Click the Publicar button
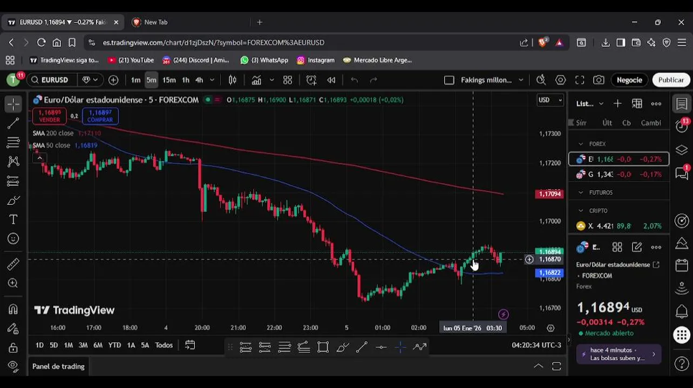Image resolution: width=693 pixels, height=388 pixels. pyautogui.click(x=671, y=80)
